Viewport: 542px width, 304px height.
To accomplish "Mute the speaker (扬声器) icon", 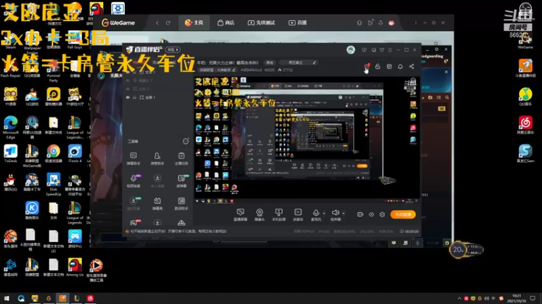I will (335, 213).
